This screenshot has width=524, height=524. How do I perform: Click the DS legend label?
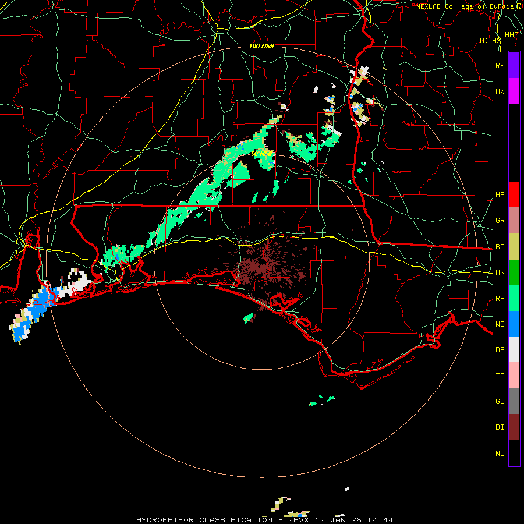[500, 350]
